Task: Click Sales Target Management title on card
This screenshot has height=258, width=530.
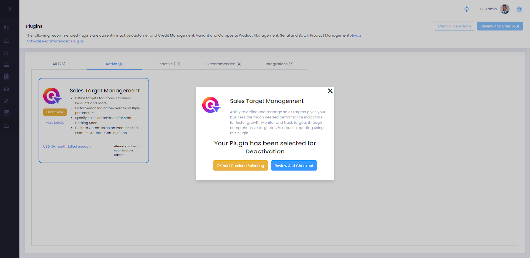Action: [105, 91]
